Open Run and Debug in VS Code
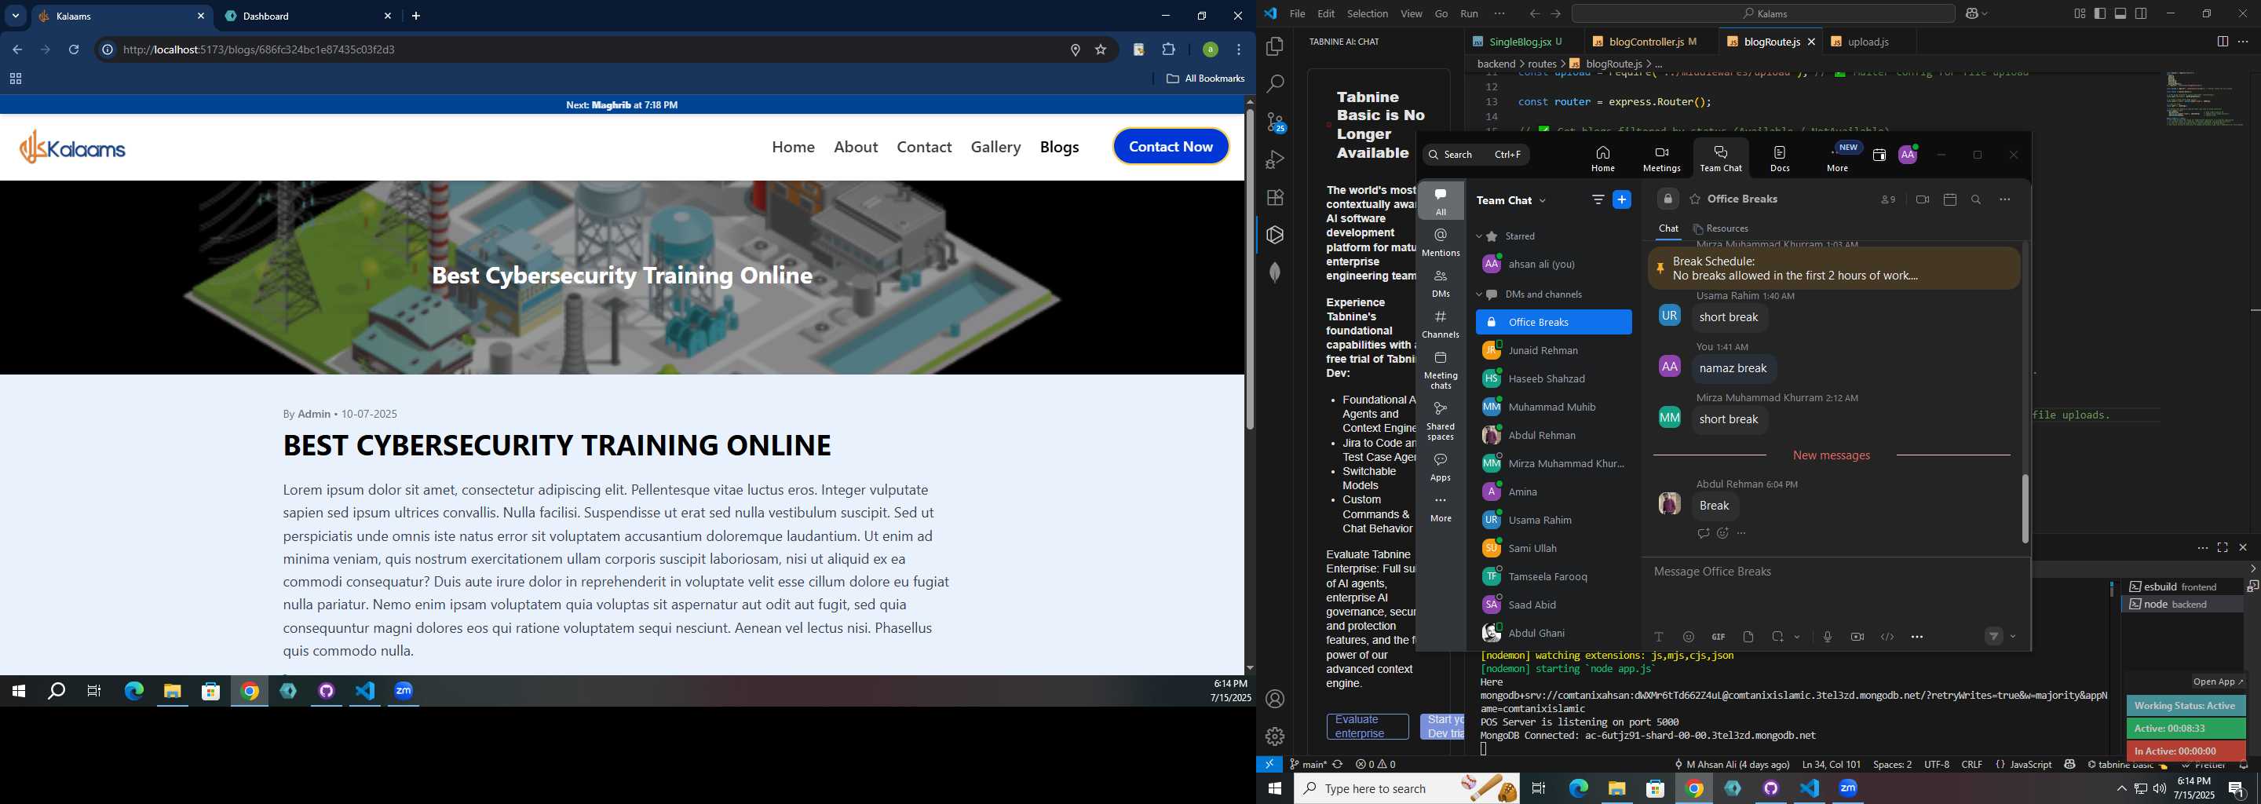Screen dimensions: 2261x804 pos(1274,159)
